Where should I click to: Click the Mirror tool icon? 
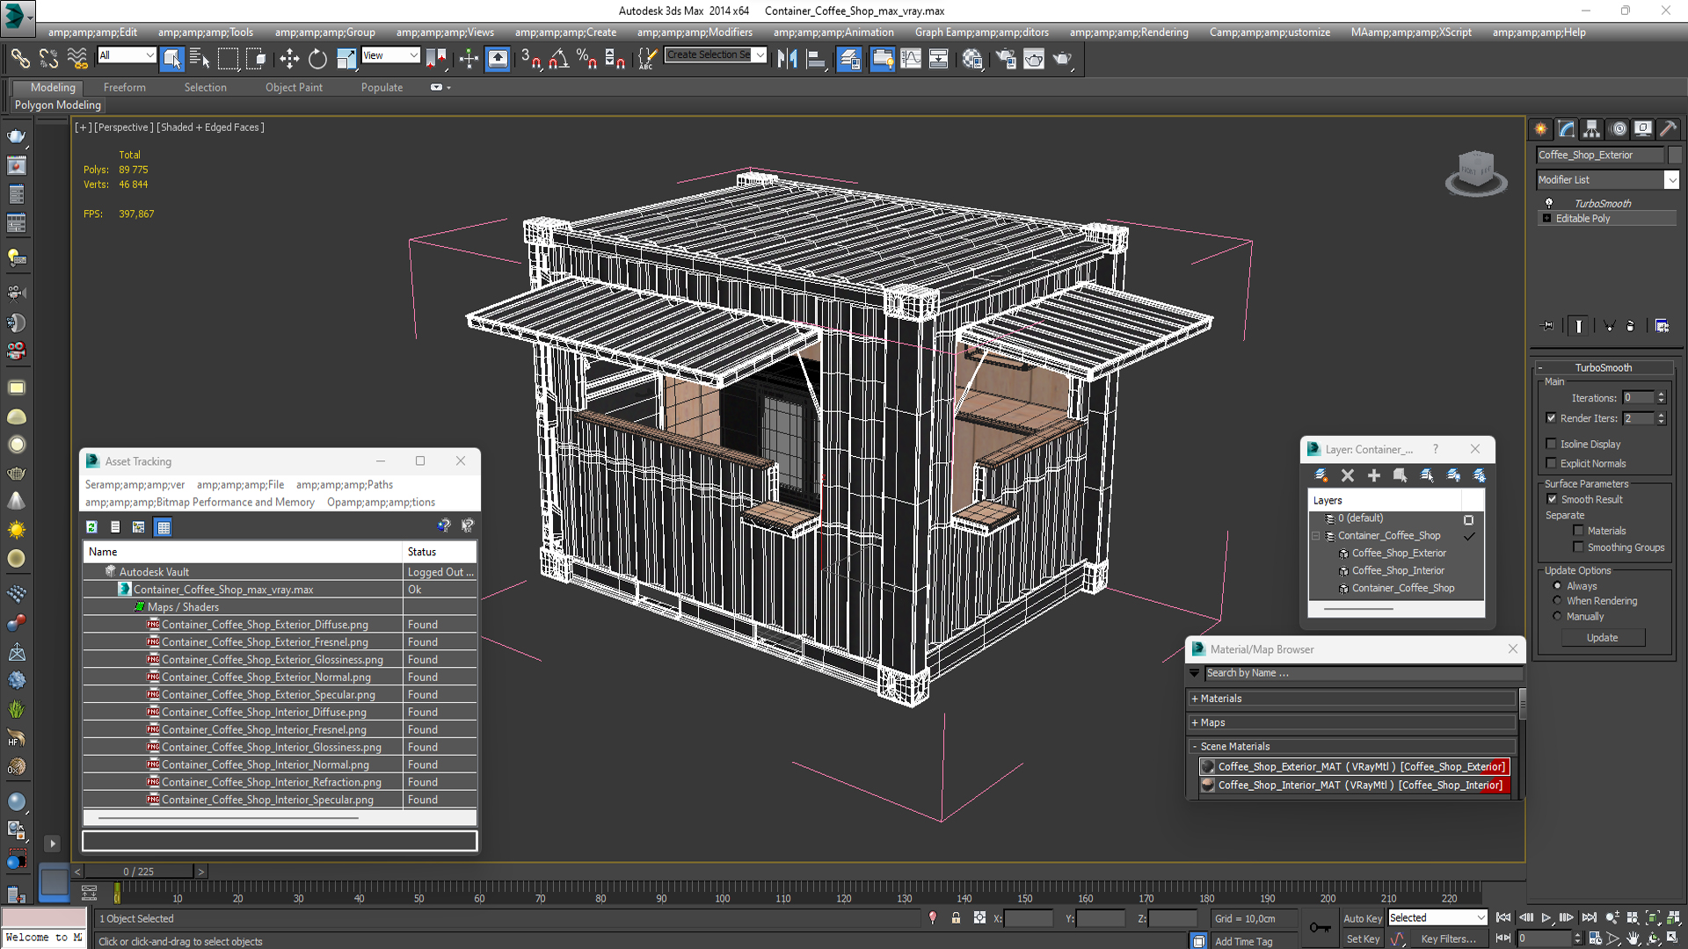coord(787,59)
